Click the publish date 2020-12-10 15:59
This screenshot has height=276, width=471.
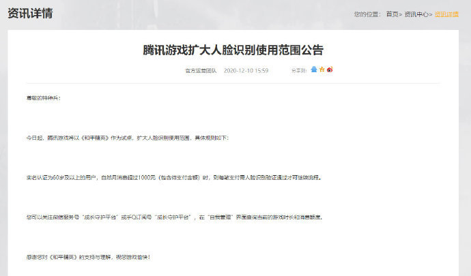[x=246, y=70]
